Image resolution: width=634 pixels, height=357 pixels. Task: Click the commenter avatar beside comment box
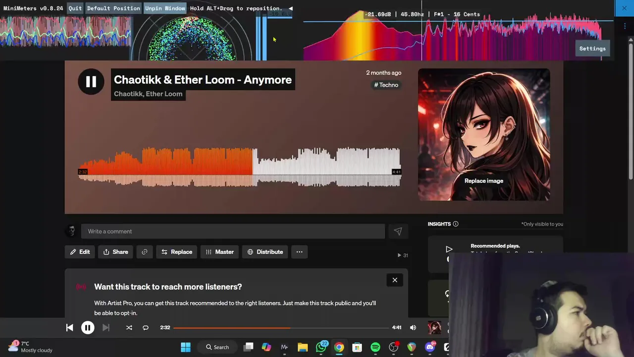[71, 231]
